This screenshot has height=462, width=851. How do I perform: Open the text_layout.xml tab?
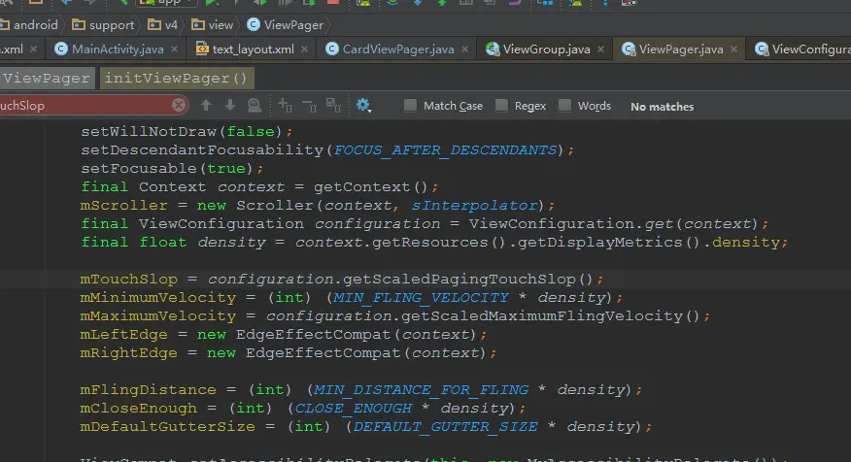(253, 49)
